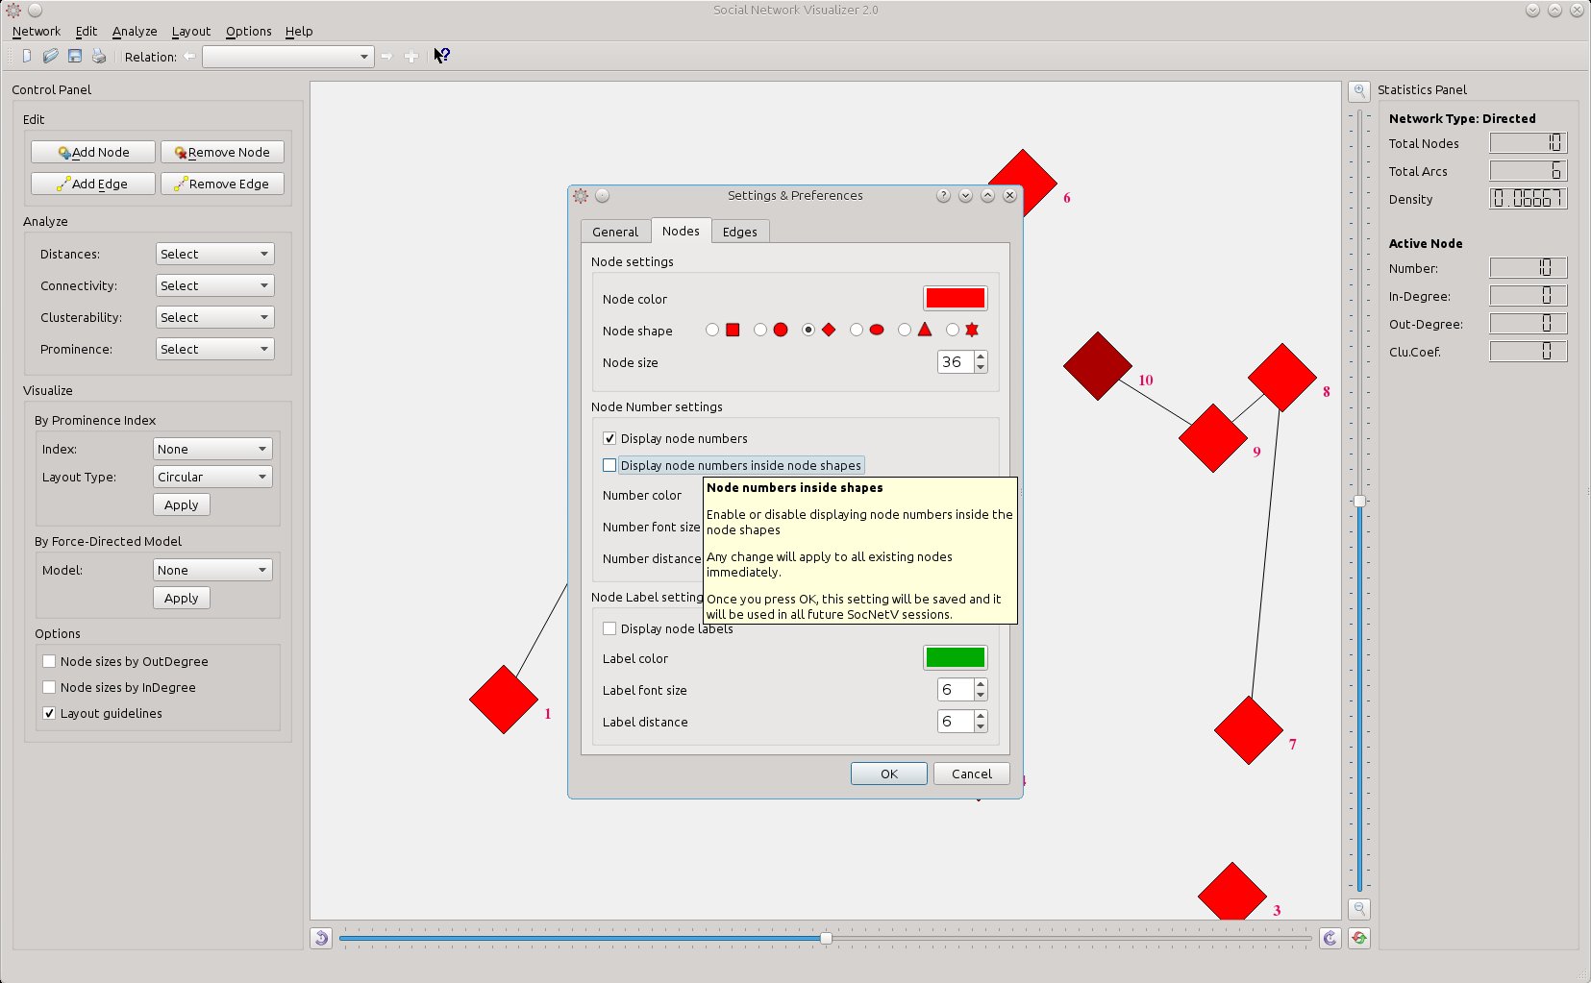This screenshot has width=1591, height=983.
Task: Uncheck Display node numbers checkbox
Action: pyautogui.click(x=609, y=438)
